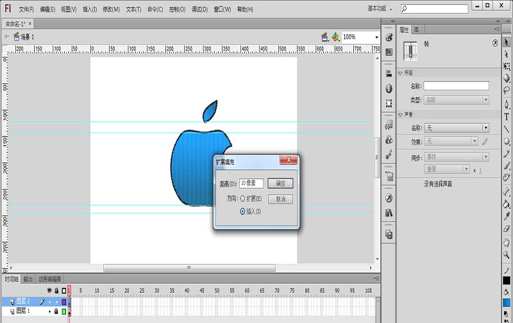The width and height of the screenshot is (513, 323).
Task: Open the 修改(M) menu
Action: [x=111, y=10]
